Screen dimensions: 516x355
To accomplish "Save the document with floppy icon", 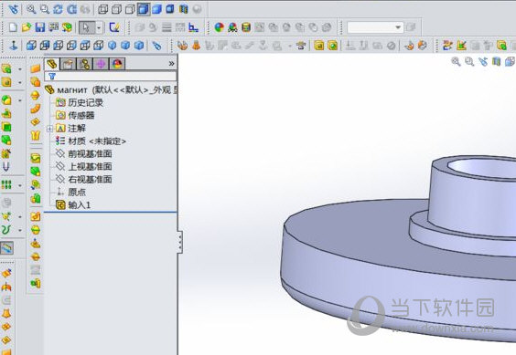I will coord(40,27).
